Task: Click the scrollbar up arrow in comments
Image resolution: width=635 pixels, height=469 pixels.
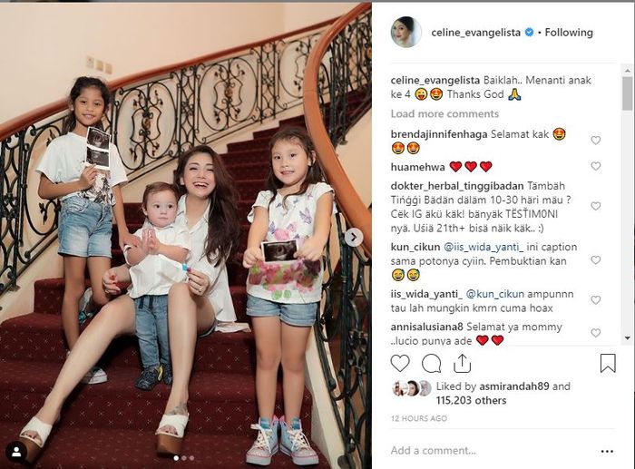Action: click(x=628, y=71)
